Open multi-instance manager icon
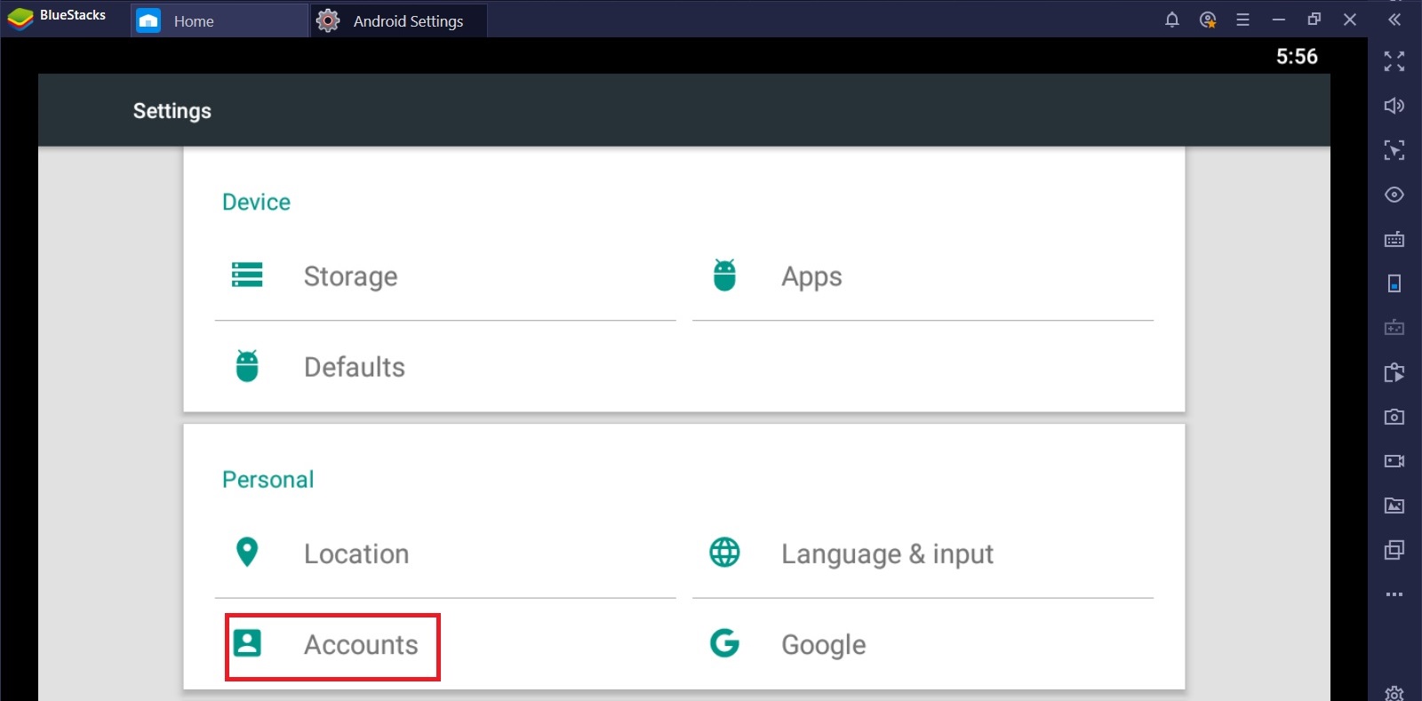Image resolution: width=1422 pixels, height=701 pixels. click(x=1394, y=550)
